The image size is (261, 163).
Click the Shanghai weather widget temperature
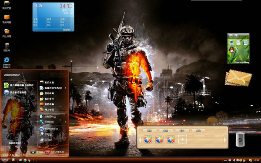(x=66, y=6)
